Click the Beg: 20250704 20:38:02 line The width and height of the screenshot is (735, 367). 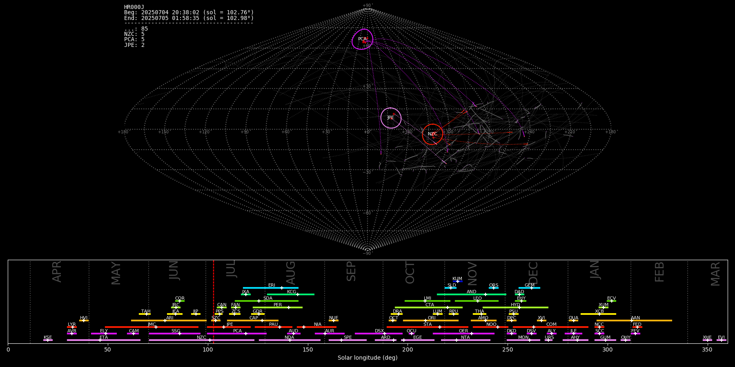[189, 13]
